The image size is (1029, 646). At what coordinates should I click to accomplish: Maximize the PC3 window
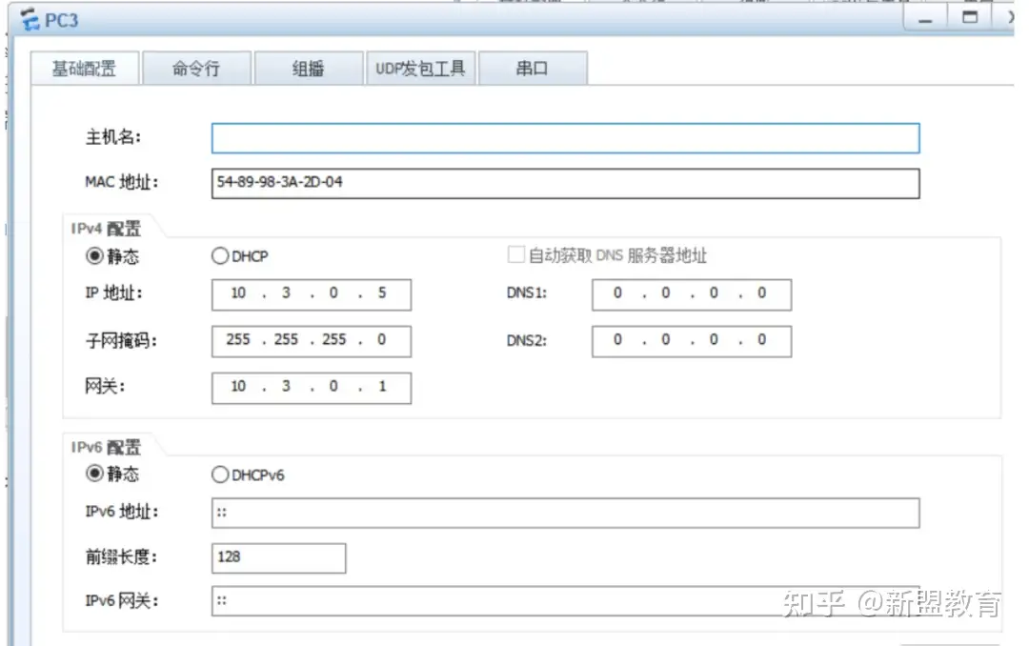tap(971, 19)
